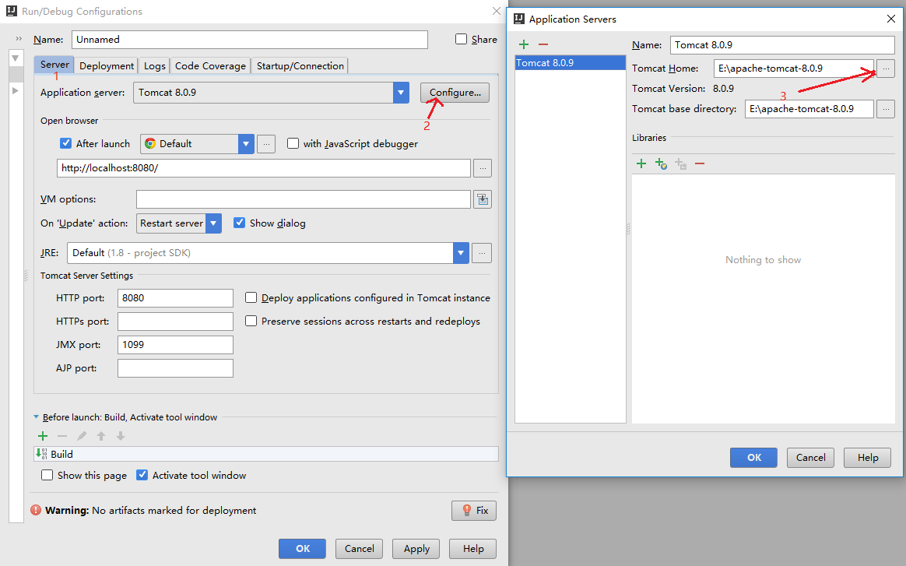Check Show this page
This screenshot has height=566, width=906.
point(47,475)
